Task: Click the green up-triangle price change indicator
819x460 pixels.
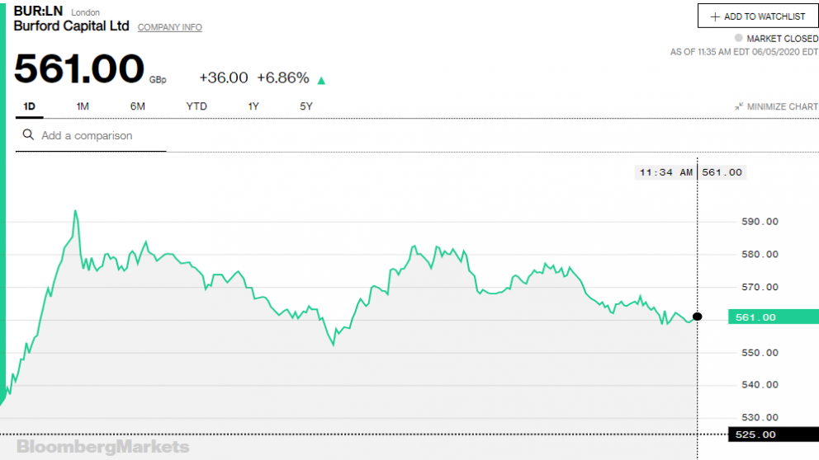Action: click(x=321, y=80)
